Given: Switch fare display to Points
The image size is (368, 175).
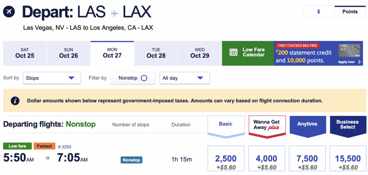Looking at the screenshot, I should [350, 11].
